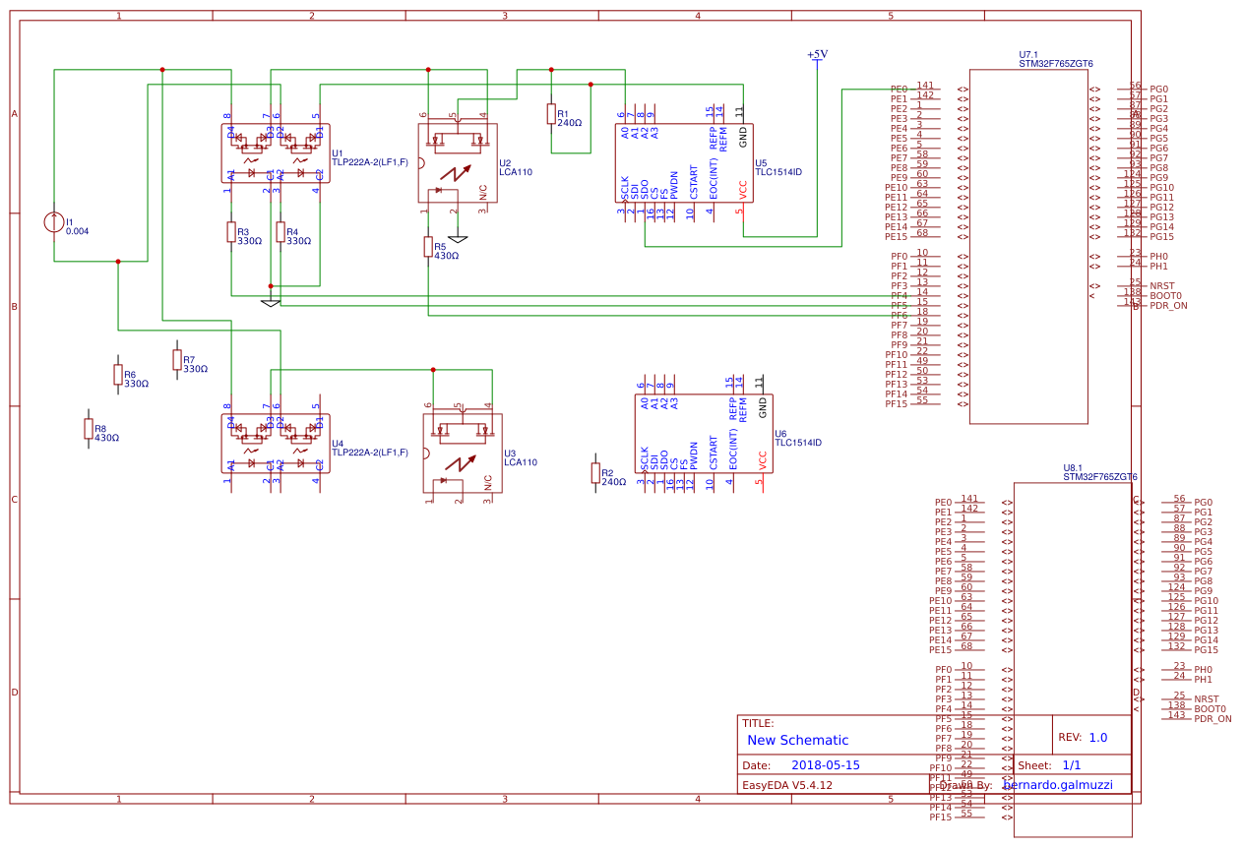Click resistor R7 330Ω symbol
Image resolution: width=1243 pixels, height=847 pixels.
[177, 360]
